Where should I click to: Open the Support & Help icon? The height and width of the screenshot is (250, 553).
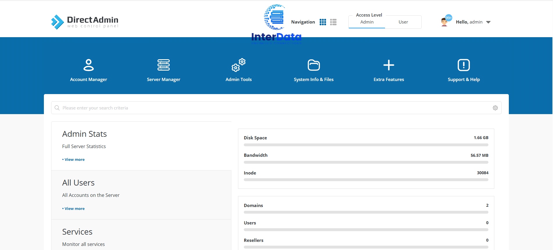464,65
